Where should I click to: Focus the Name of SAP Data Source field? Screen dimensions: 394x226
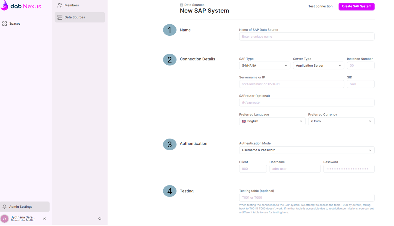307,37
